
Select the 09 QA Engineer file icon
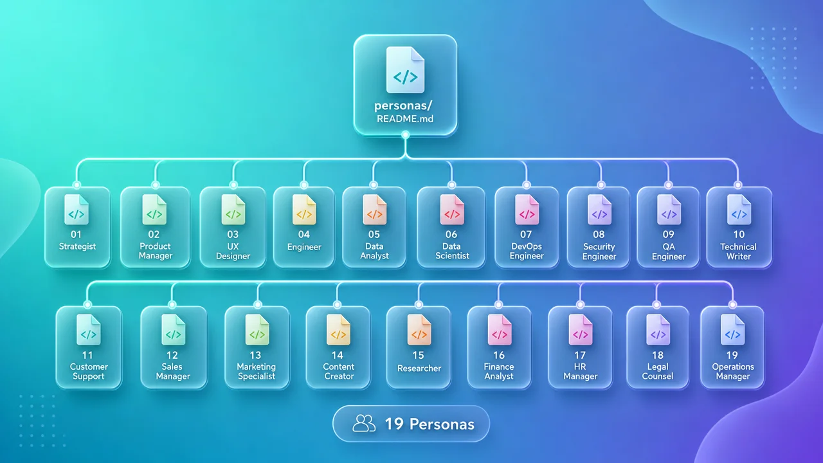(669, 210)
